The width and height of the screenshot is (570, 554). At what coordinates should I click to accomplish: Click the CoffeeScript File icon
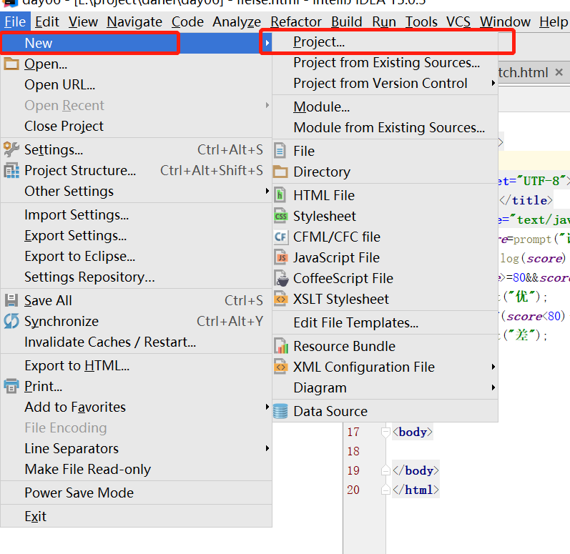pos(281,279)
